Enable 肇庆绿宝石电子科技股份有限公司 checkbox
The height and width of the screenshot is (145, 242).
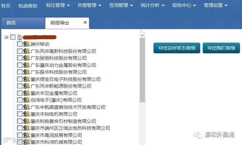(20, 79)
